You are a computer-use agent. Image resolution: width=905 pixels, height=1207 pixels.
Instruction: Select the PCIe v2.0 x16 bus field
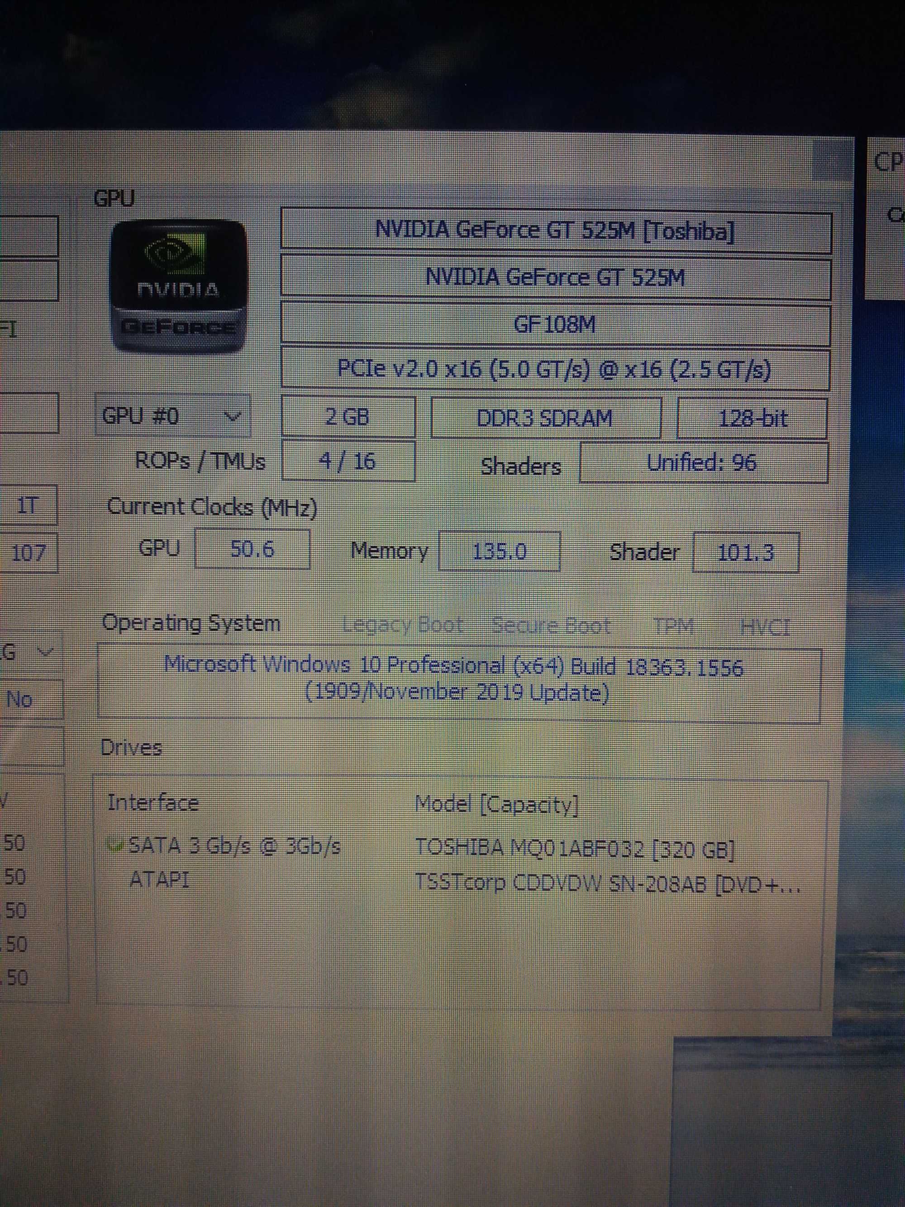coord(555,369)
